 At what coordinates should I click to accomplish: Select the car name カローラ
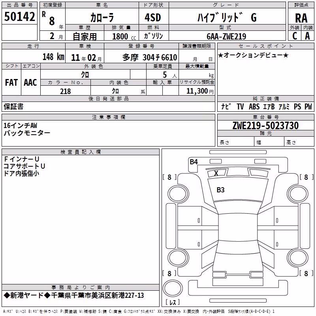click(x=102, y=17)
